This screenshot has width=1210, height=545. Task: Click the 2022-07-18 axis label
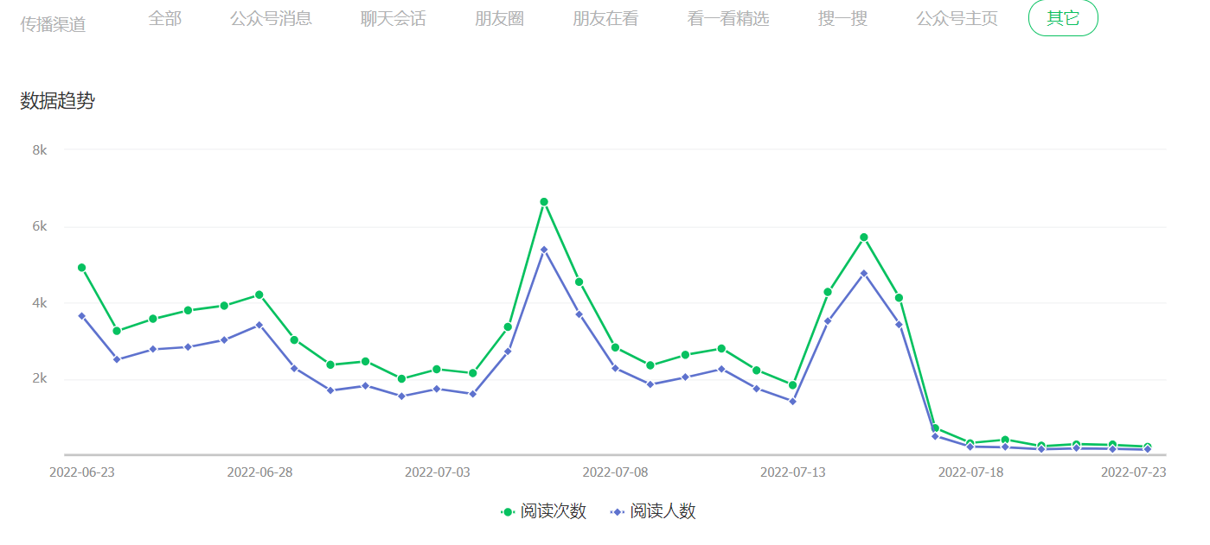pos(970,472)
